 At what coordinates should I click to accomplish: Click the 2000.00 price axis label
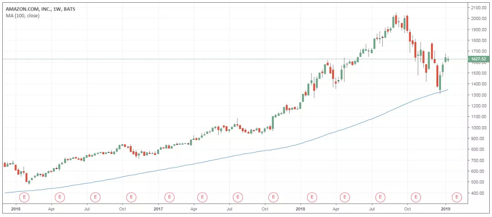click(x=479, y=19)
